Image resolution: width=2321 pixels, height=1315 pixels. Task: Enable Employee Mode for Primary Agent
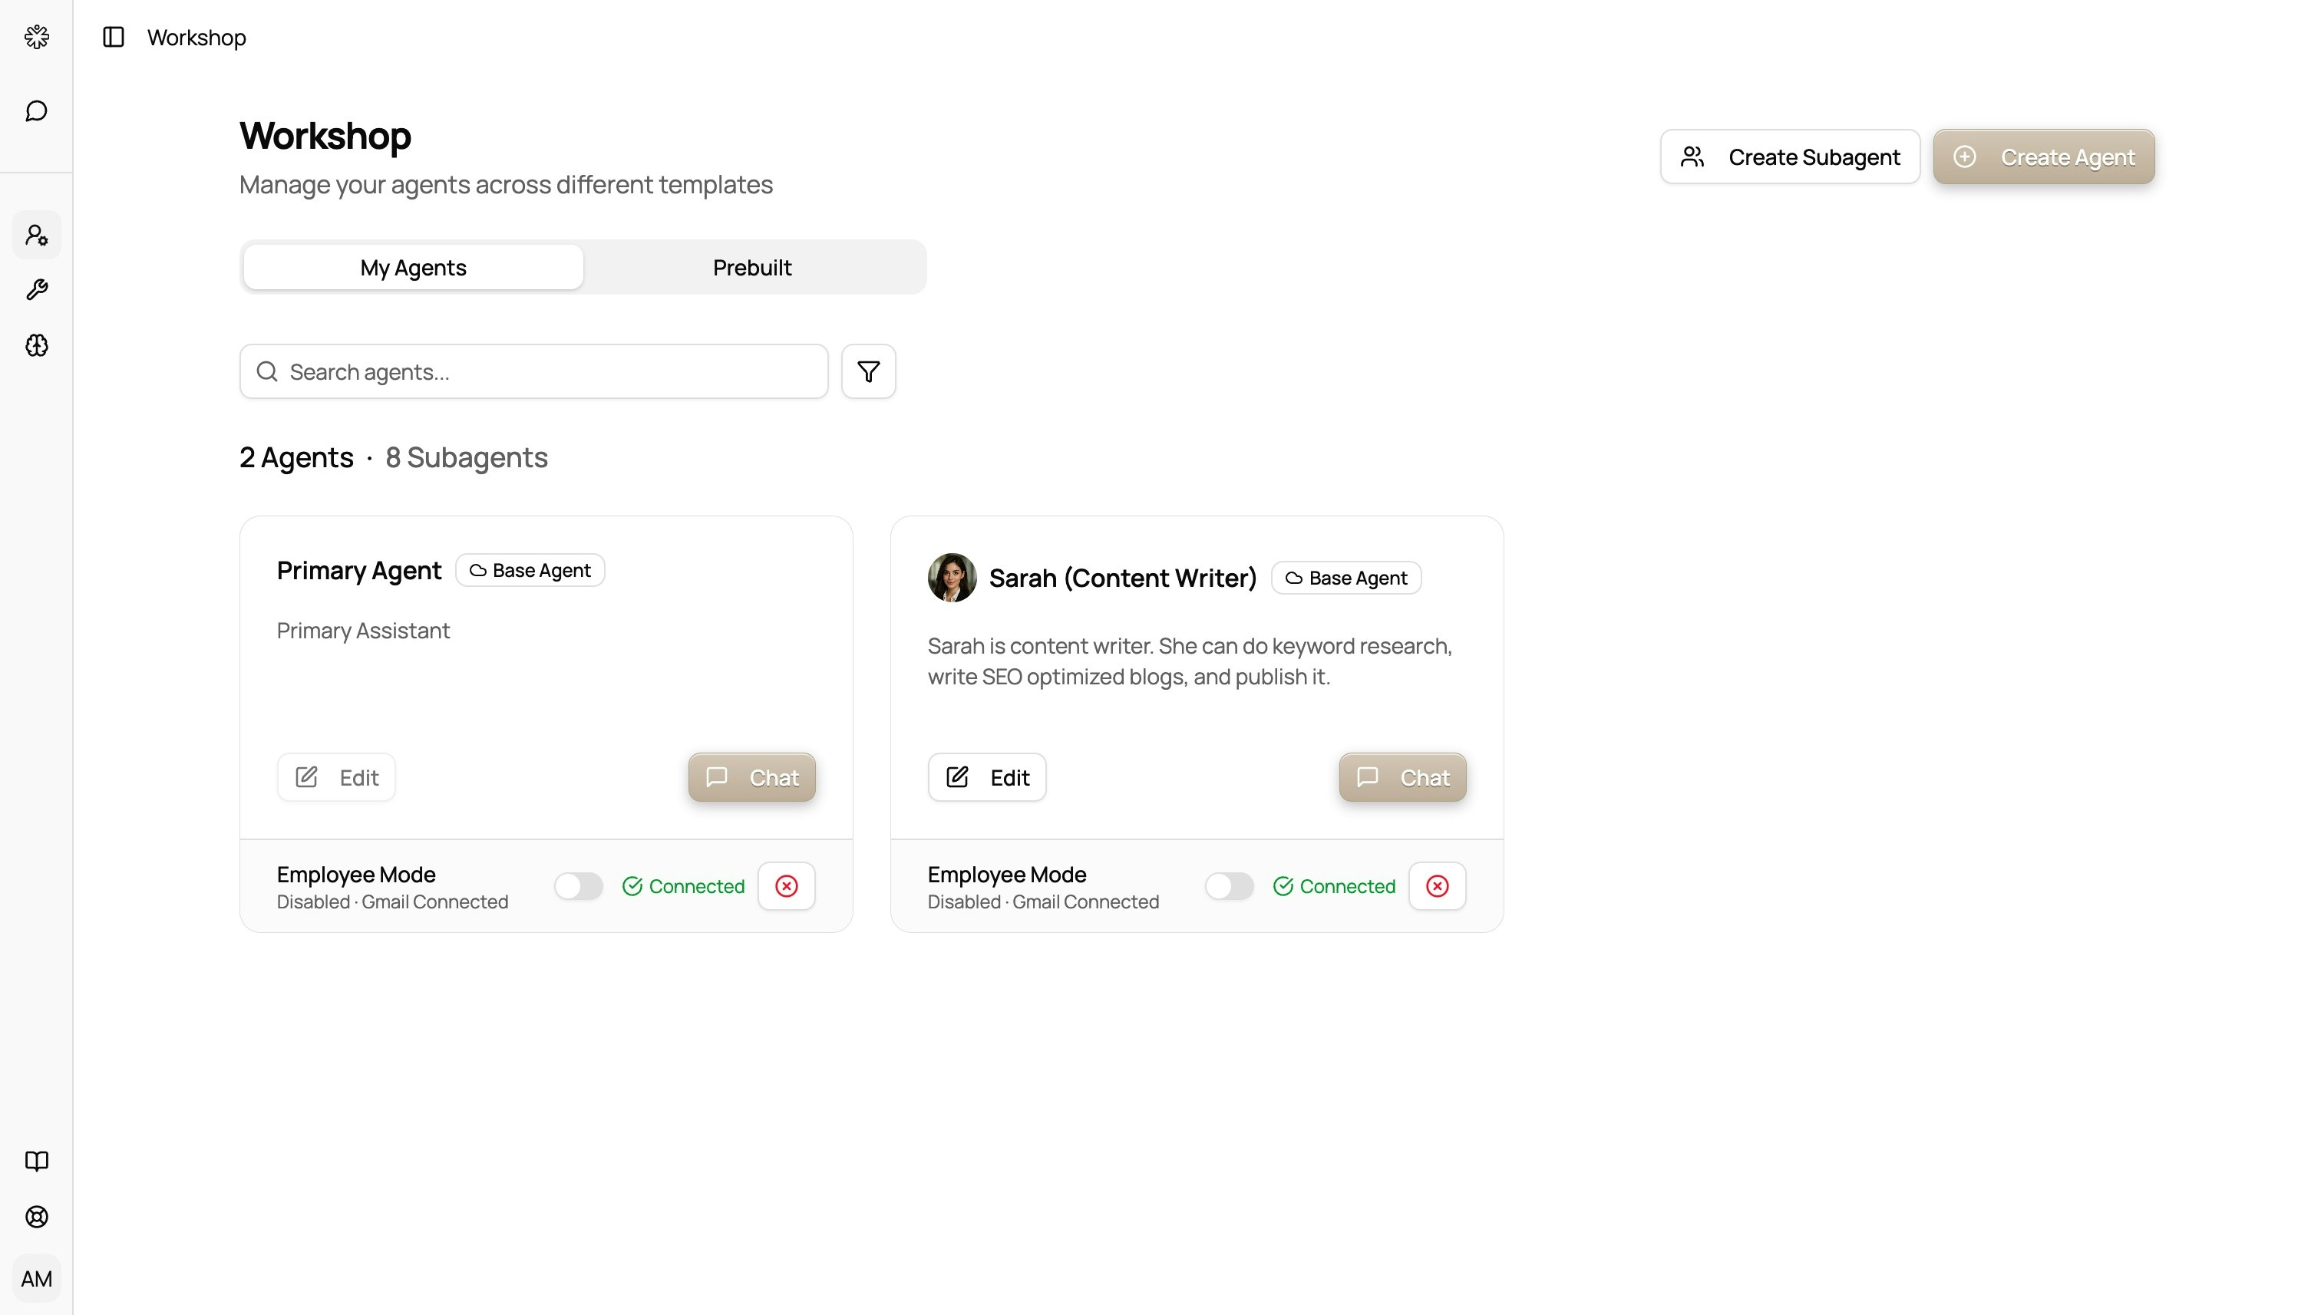(578, 886)
